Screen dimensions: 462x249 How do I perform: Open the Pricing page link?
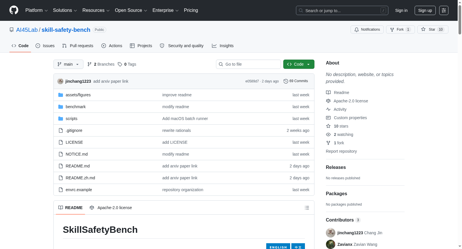pyautogui.click(x=191, y=10)
